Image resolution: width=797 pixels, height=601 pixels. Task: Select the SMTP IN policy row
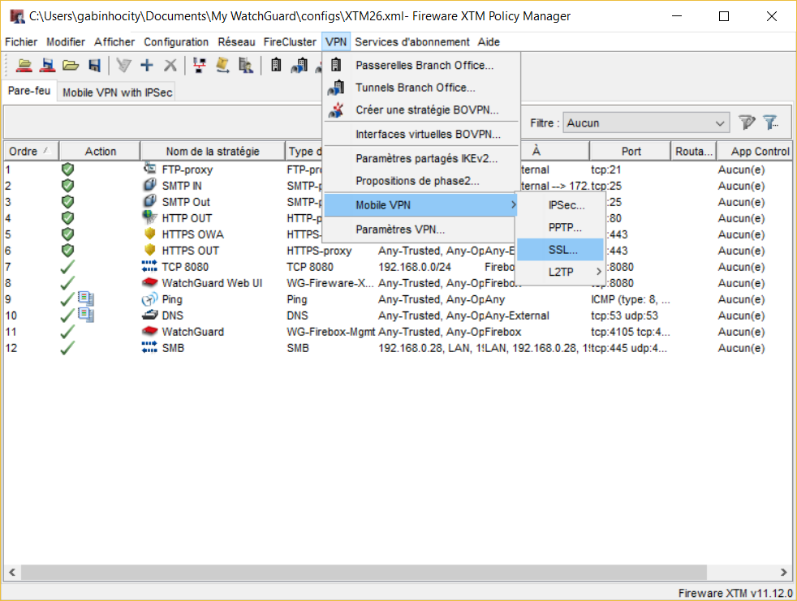pyautogui.click(x=398, y=186)
